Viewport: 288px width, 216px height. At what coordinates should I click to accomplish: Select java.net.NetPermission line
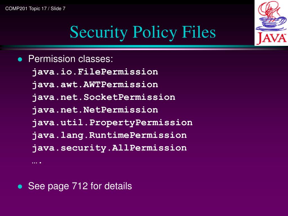(95, 110)
